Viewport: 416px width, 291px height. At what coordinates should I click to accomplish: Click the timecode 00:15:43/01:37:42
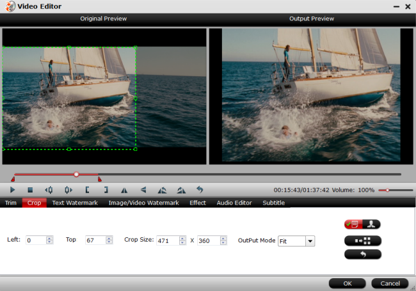coord(301,190)
